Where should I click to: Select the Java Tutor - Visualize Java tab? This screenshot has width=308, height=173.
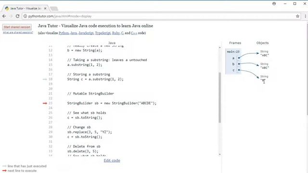pyautogui.click(x=25, y=9)
